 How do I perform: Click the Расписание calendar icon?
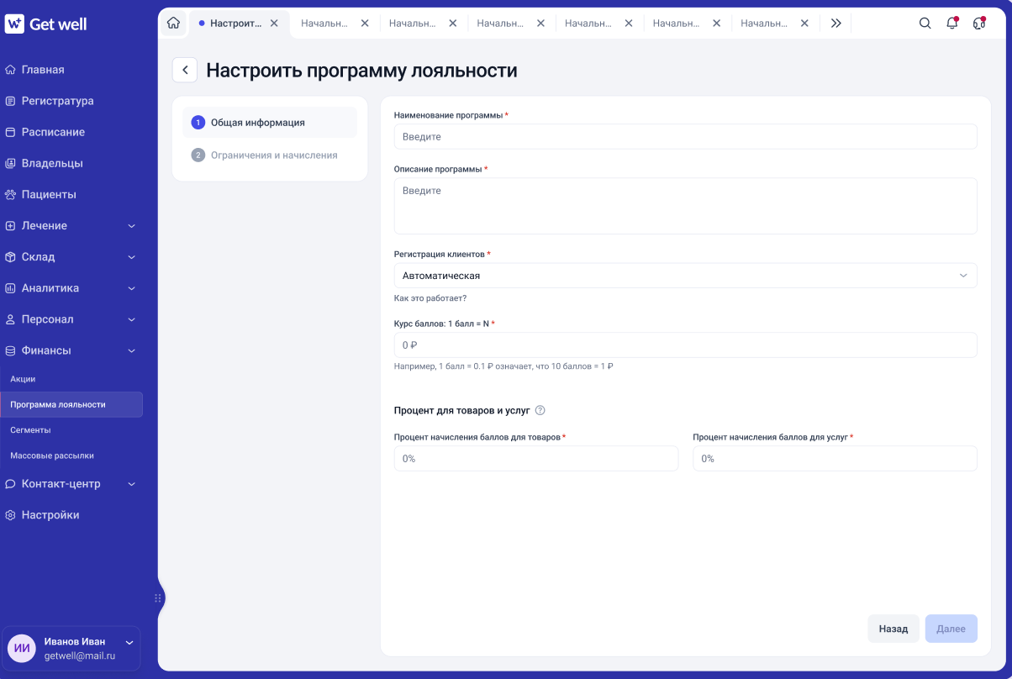click(x=11, y=132)
